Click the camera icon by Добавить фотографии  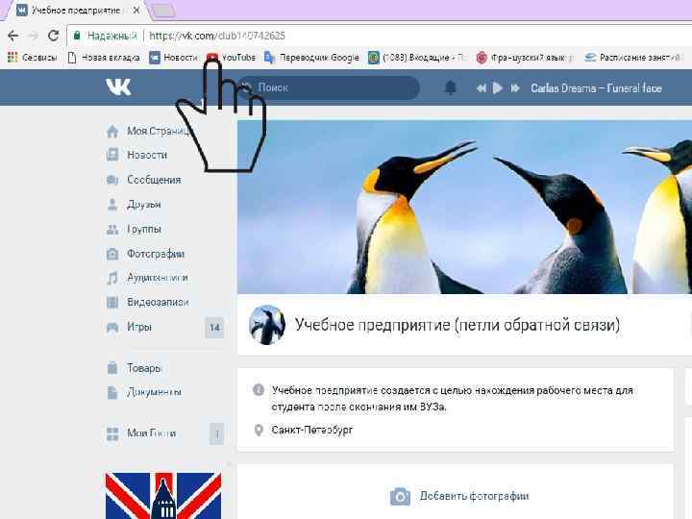click(400, 497)
